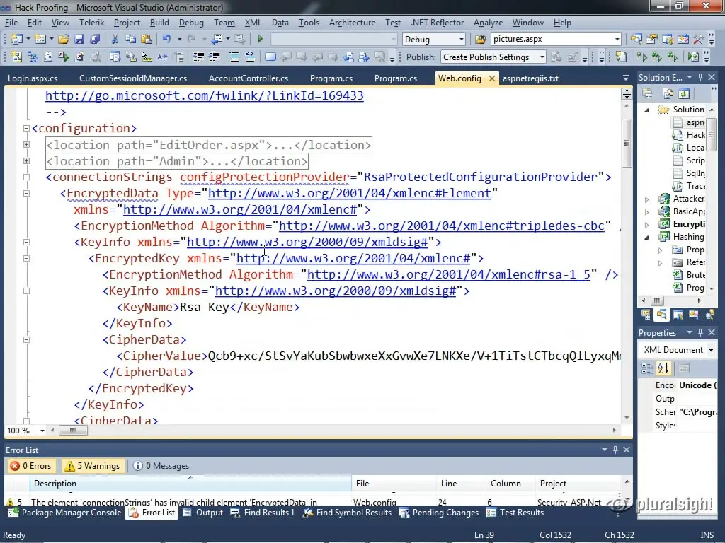Screen dimensions: 725x543
Task: Close the Web.config tab
Action: pyautogui.click(x=492, y=78)
